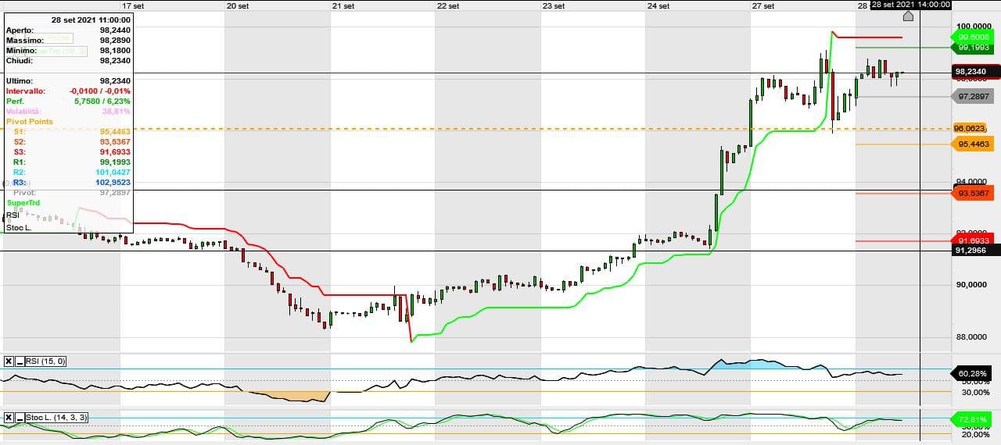Close the RSI indicator panel
The height and width of the screenshot is (445, 1001).
[9, 361]
